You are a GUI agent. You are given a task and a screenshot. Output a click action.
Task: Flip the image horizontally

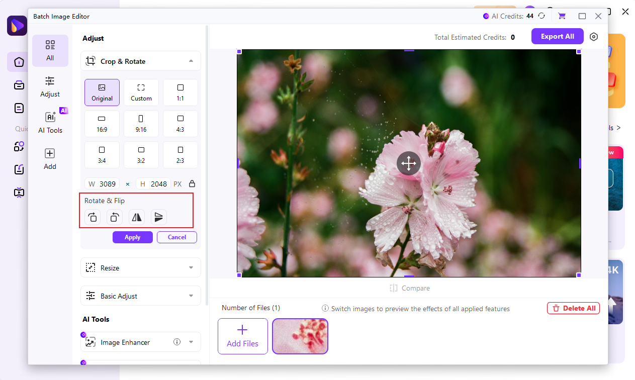coord(137,217)
